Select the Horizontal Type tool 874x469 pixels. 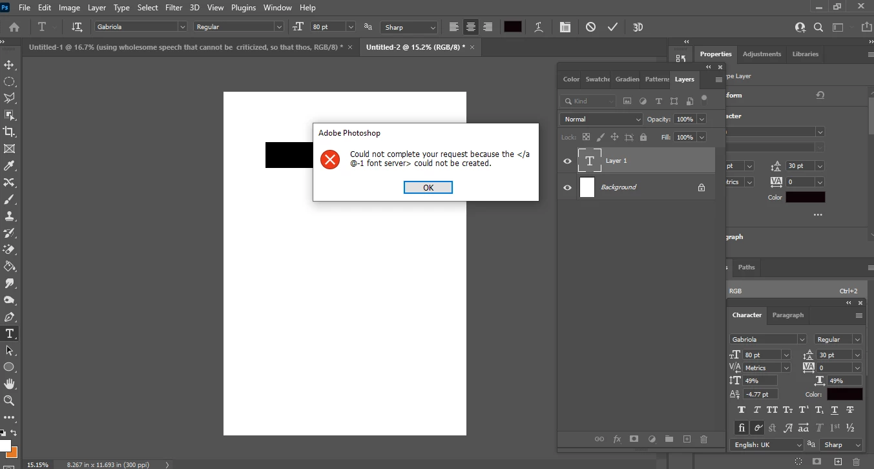click(10, 334)
